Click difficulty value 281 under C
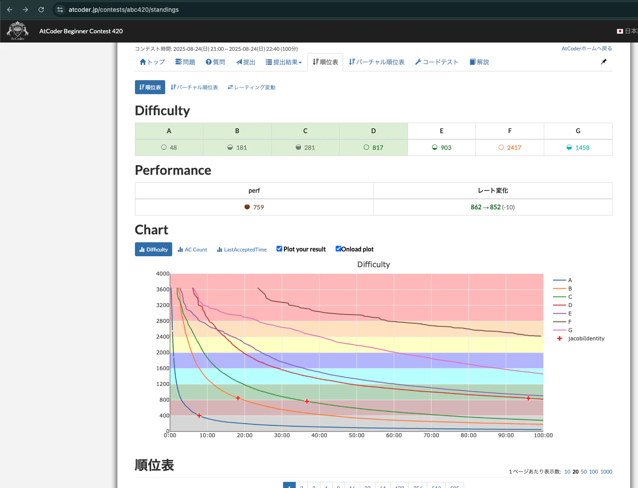 tap(309, 148)
